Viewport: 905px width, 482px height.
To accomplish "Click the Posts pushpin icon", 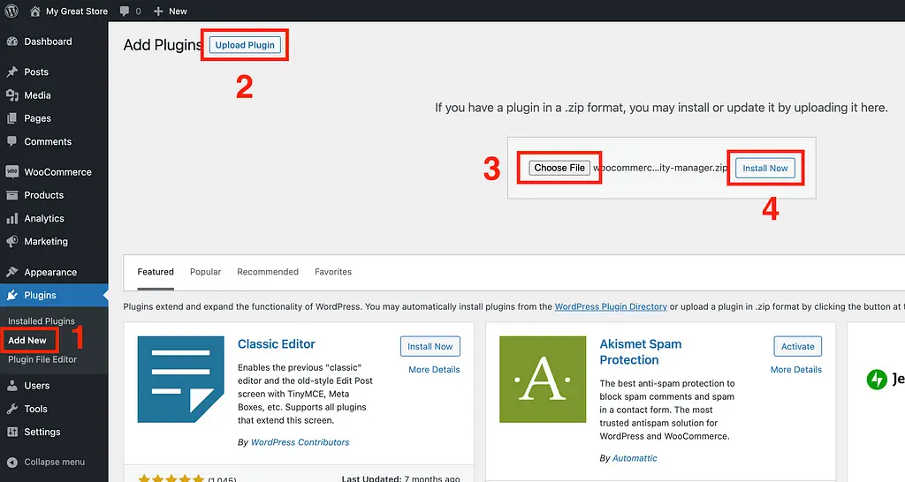I will 12,72.
